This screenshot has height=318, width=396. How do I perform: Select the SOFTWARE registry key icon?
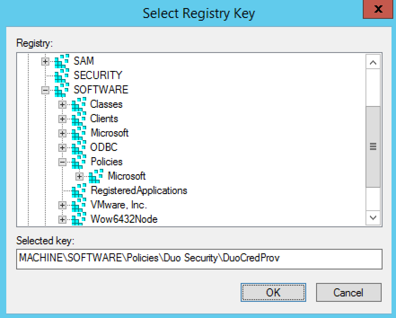coord(61,89)
